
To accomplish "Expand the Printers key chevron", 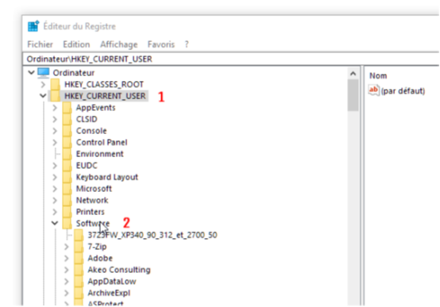I will 55,212.
